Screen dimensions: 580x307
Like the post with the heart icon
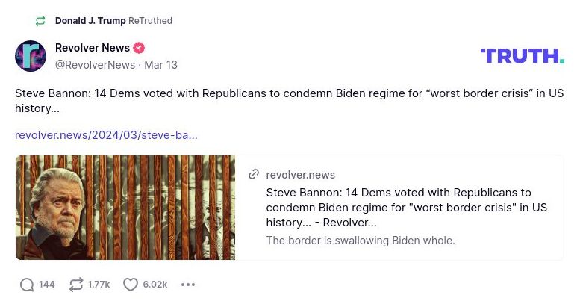click(x=131, y=285)
